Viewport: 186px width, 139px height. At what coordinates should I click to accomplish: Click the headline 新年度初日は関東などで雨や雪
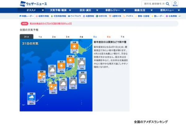(110, 42)
